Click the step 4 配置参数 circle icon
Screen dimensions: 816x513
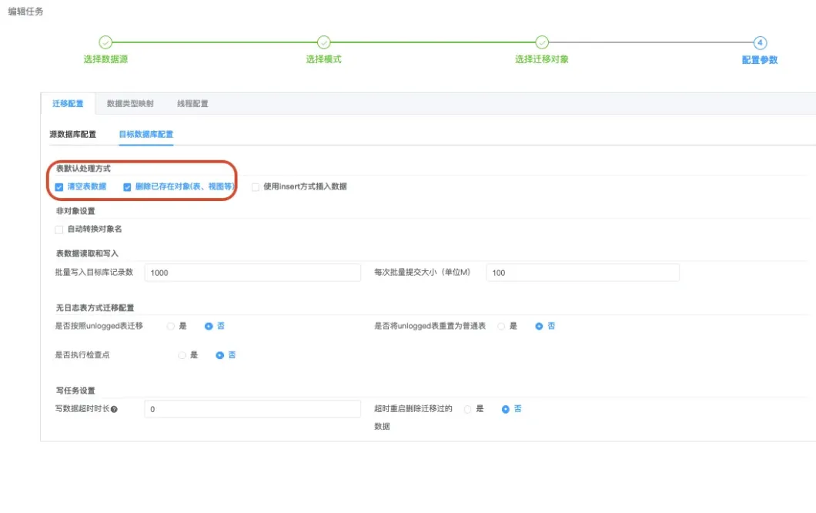coord(760,42)
